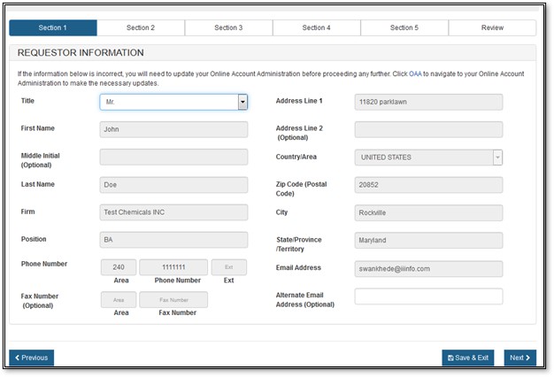
Task: Go to the Section 3 tab
Action: pyautogui.click(x=228, y=28)
